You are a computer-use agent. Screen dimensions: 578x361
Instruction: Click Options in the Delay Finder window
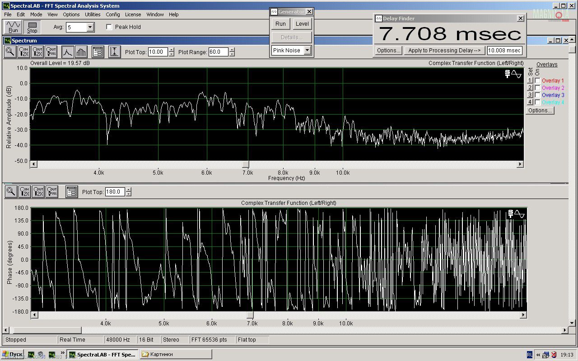388,51
